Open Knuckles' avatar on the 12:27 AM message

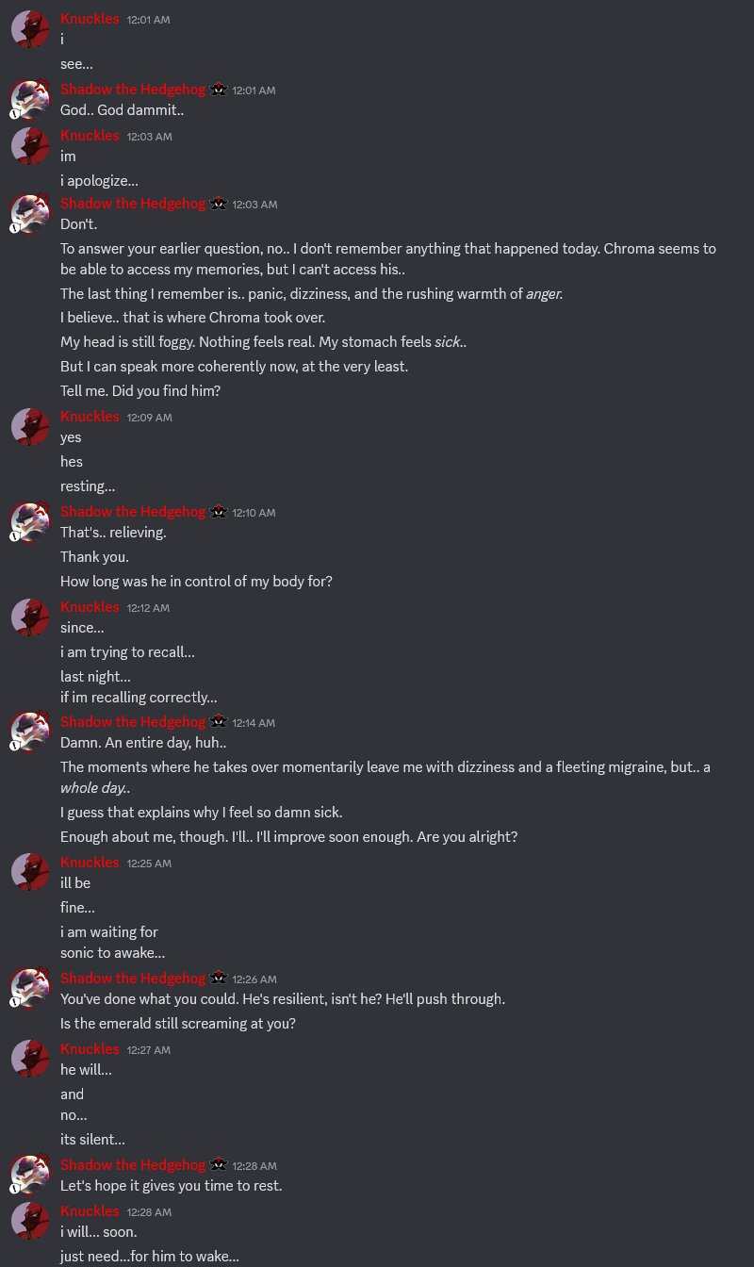pyautogui.click(x=30, y=1059)
